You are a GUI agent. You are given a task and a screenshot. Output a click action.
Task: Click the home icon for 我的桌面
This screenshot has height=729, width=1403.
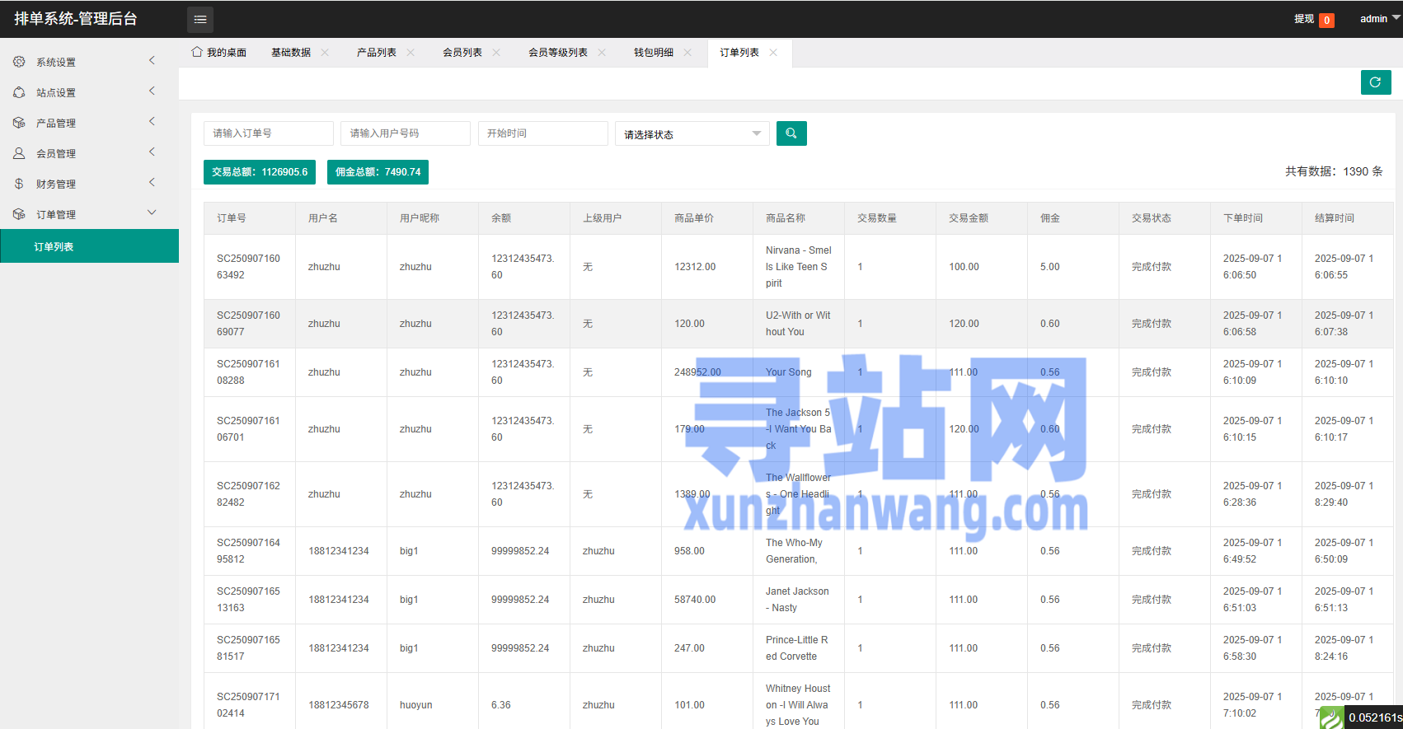pyautogui.click(x=197, y=52)
